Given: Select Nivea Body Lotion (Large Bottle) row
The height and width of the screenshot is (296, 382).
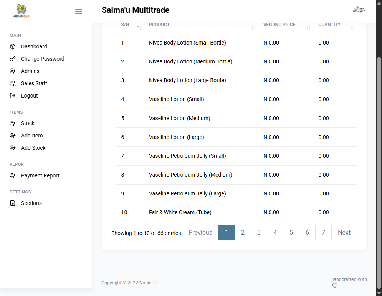Looking at the screenshot, I should tap(236, 80).
